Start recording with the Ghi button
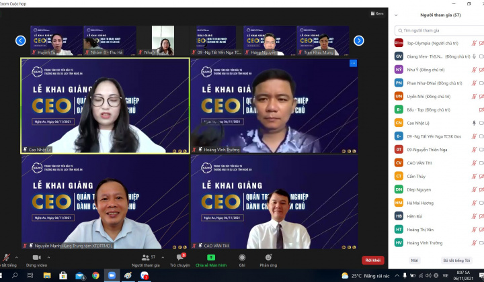The image size is (484, 282). [x=241, y=259]
